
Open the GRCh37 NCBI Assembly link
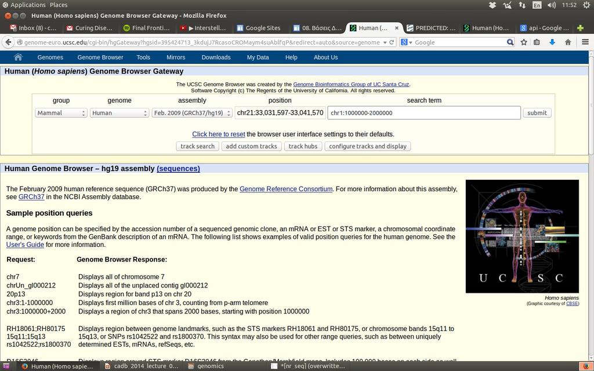click(31, 197)
